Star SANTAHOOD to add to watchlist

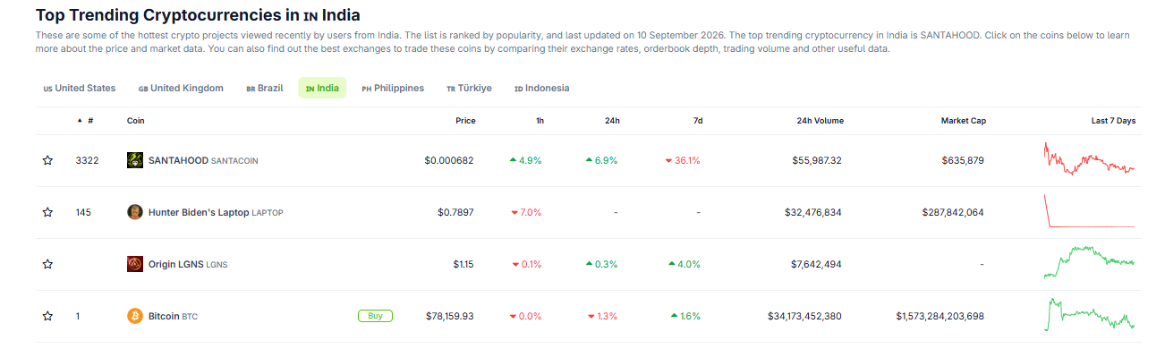[47, 161]
